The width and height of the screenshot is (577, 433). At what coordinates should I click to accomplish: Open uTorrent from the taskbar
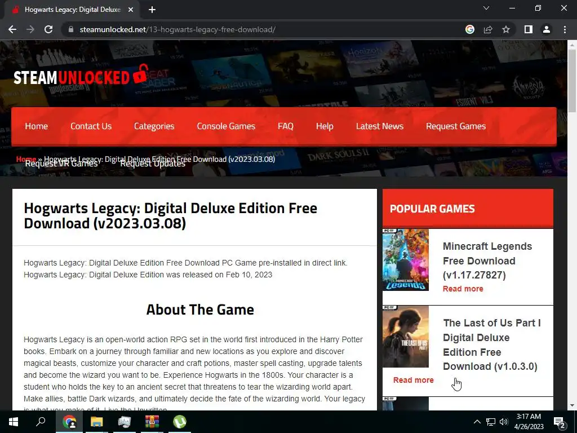point(180,422)
